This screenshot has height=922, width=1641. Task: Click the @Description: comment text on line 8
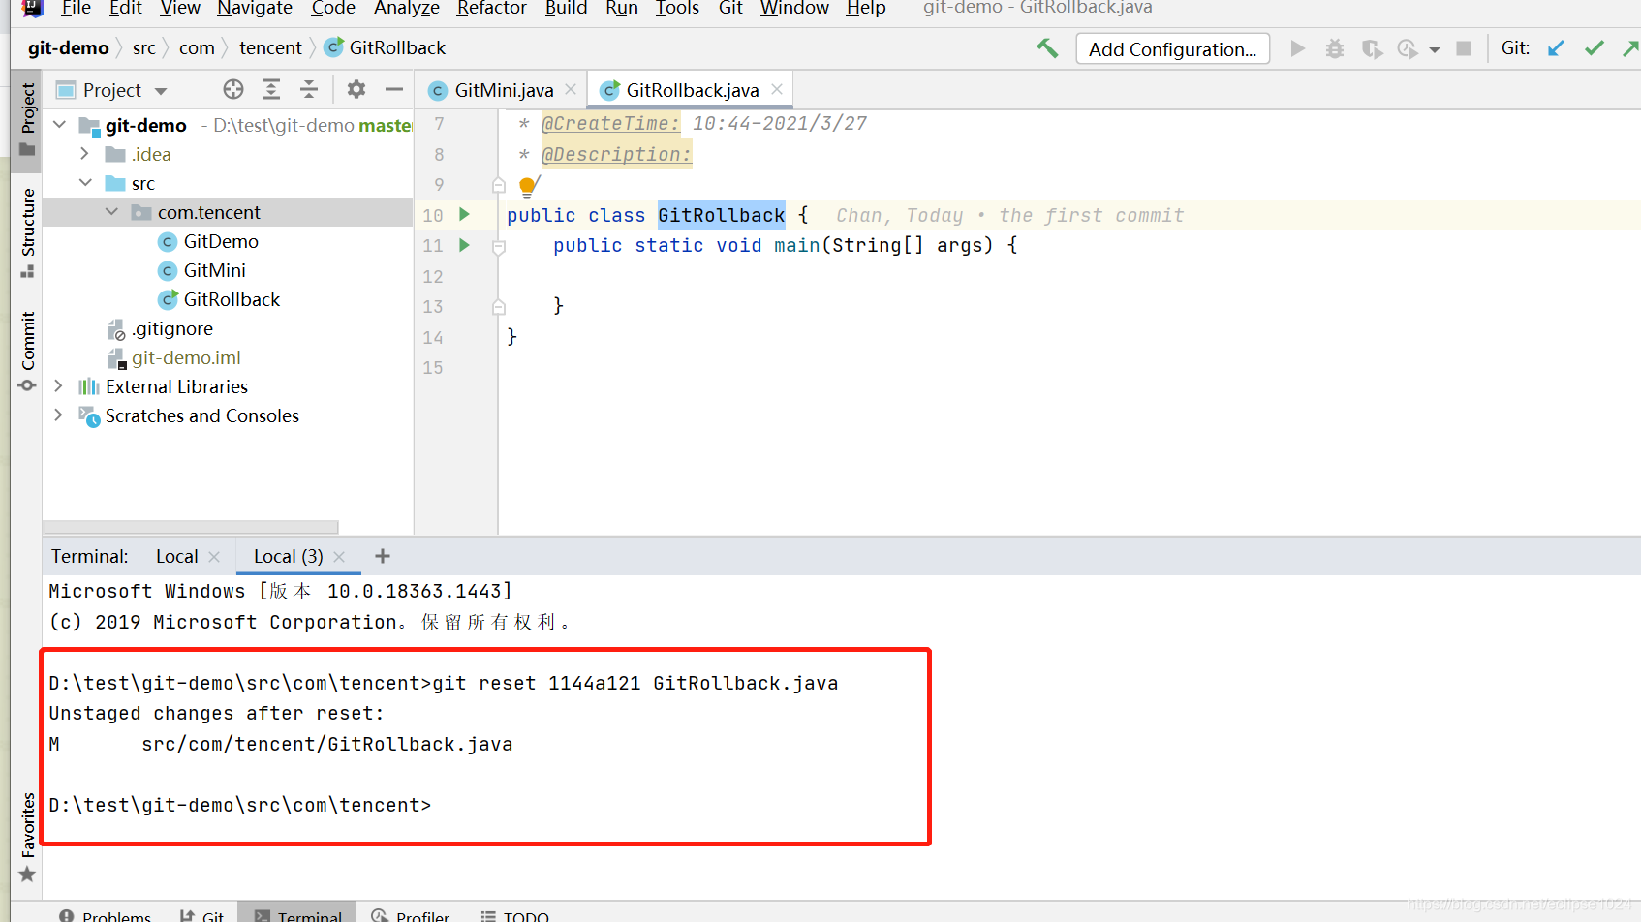[x=616, y=154]
